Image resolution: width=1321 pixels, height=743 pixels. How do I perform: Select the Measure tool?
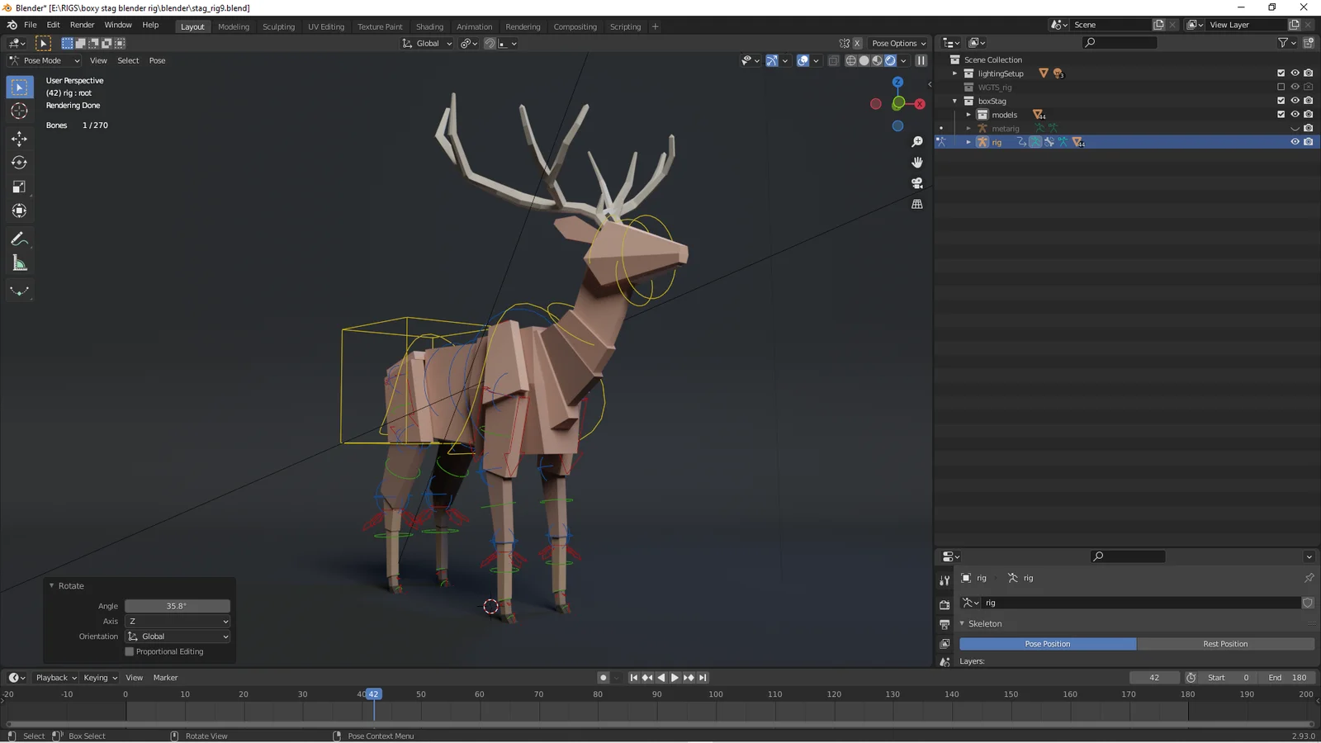19,263
